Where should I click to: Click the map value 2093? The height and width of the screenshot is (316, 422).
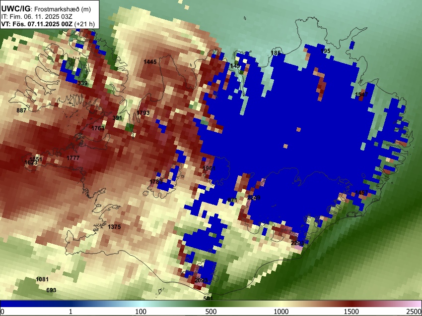click(201, 280)
